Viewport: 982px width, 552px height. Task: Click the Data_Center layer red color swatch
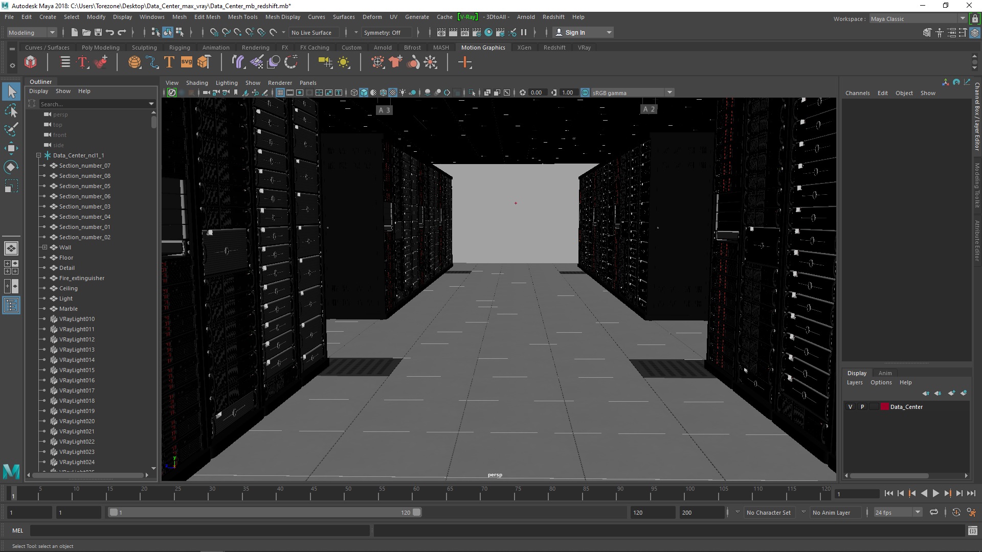884,407
